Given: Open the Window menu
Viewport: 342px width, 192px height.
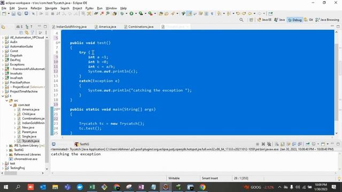Looking at the screenshot, I should click(111, 9).
